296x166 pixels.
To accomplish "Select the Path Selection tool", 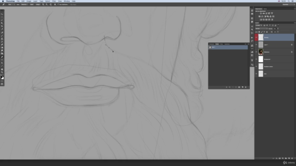I will pos(2,63).
